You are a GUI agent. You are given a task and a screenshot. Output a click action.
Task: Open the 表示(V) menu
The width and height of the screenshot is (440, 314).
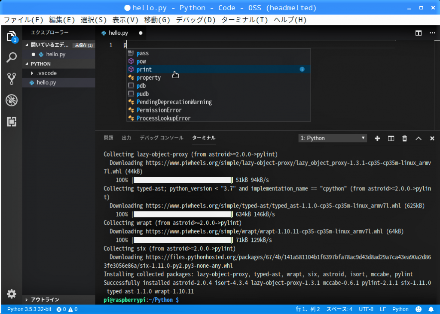pos(125,20)
